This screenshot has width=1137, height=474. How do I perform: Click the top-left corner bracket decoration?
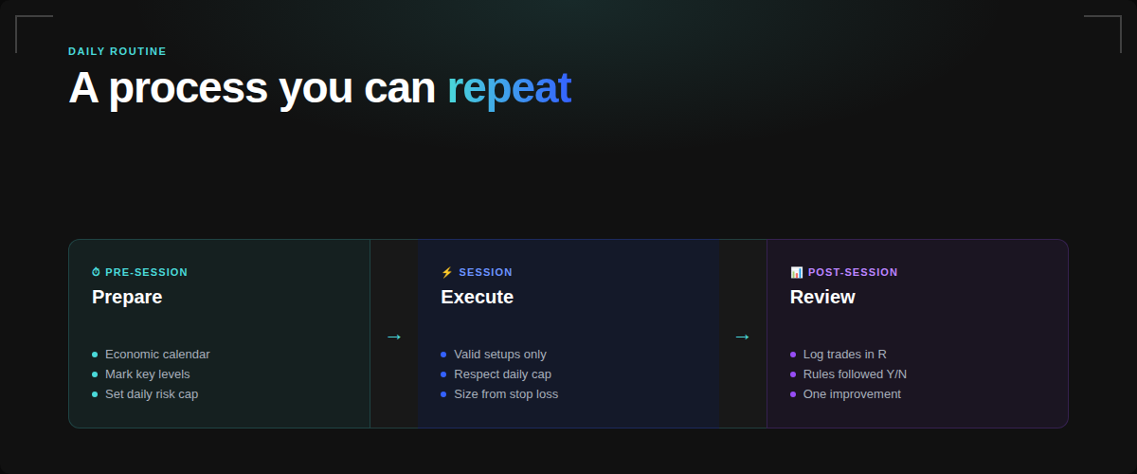[28, 27]
